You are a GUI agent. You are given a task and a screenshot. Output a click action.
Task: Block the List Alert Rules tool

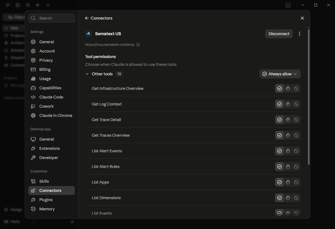click(296, 167)
